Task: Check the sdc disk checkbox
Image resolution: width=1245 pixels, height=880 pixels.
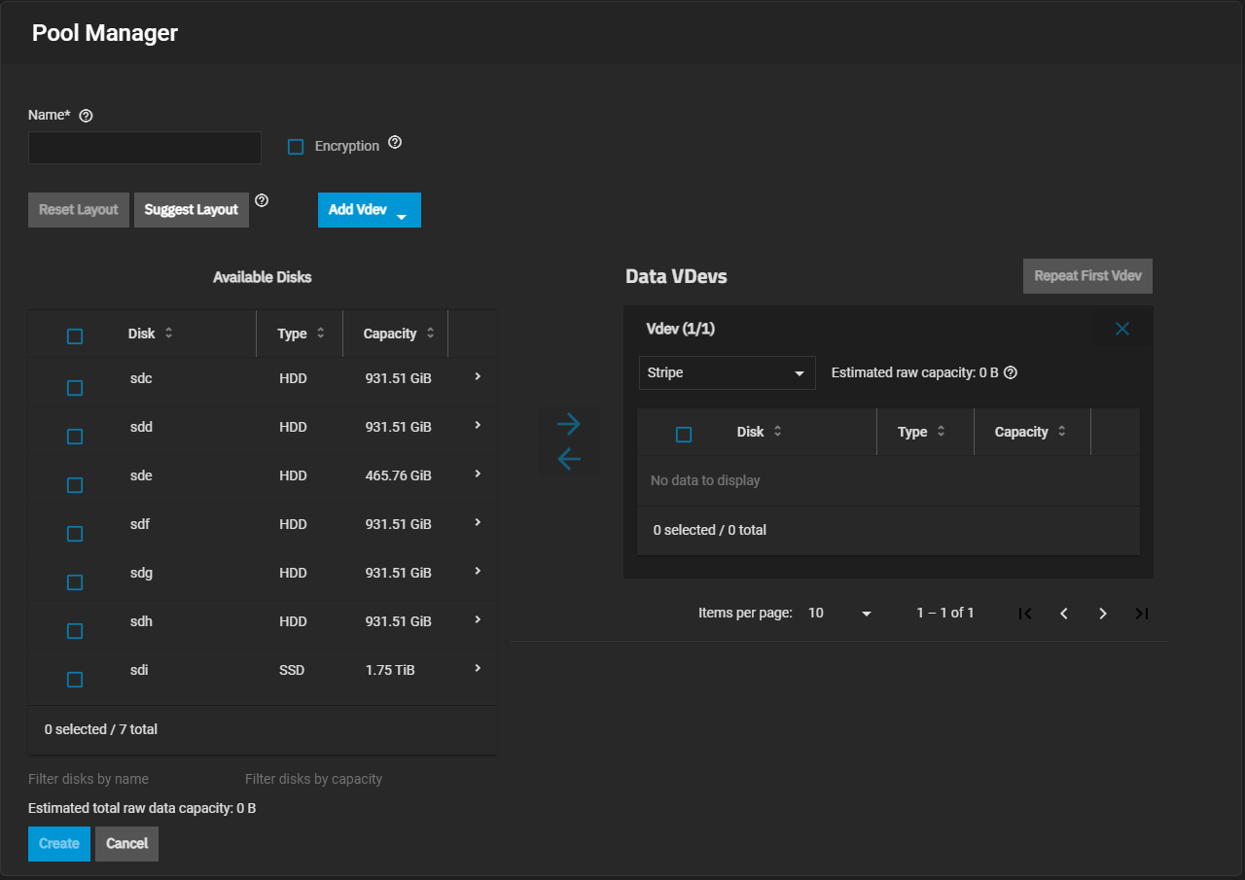Action: tap(75, 388)
